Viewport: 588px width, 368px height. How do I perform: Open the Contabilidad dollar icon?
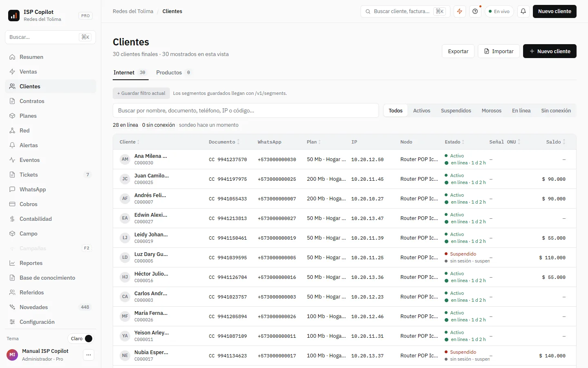[x=12, y=219]
